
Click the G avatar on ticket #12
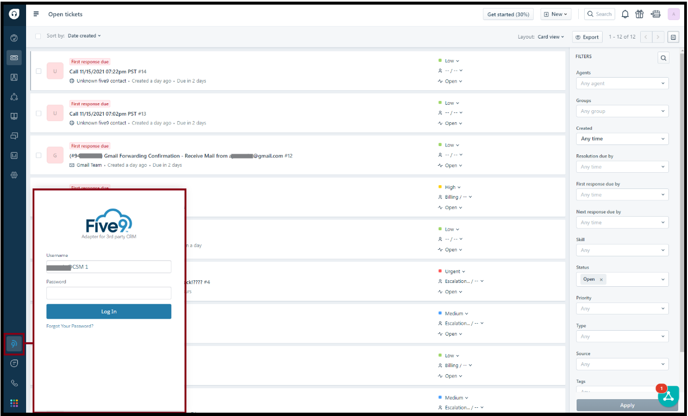tap(55, 155)
